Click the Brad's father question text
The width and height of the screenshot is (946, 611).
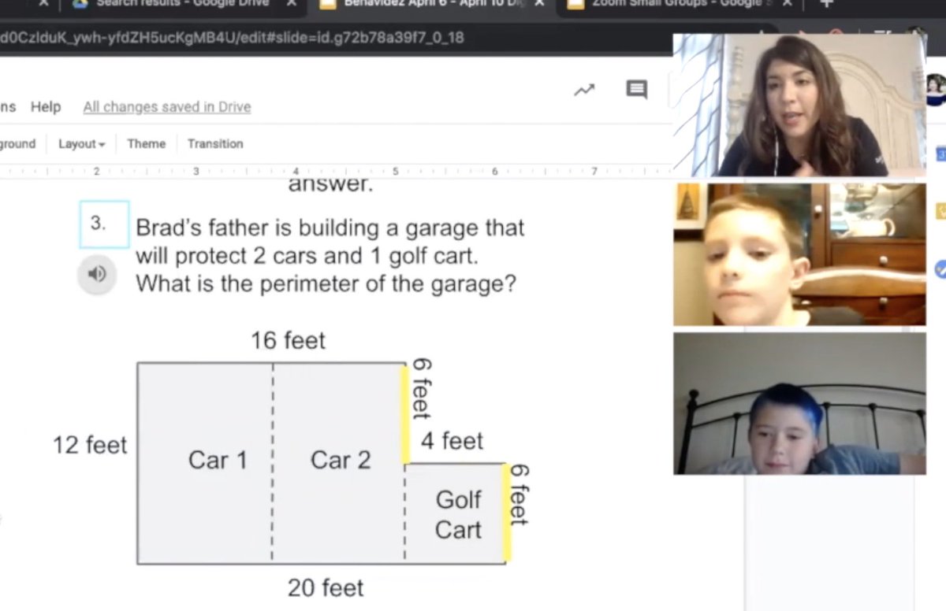(x=330, y=256)
